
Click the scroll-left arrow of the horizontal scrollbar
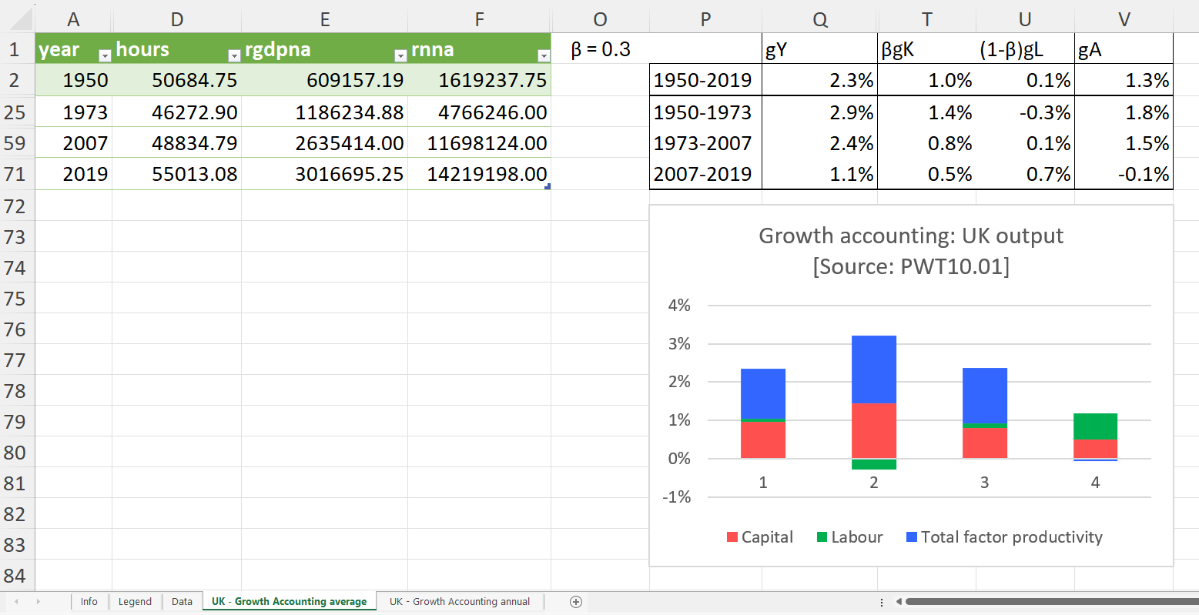point(898,602)
